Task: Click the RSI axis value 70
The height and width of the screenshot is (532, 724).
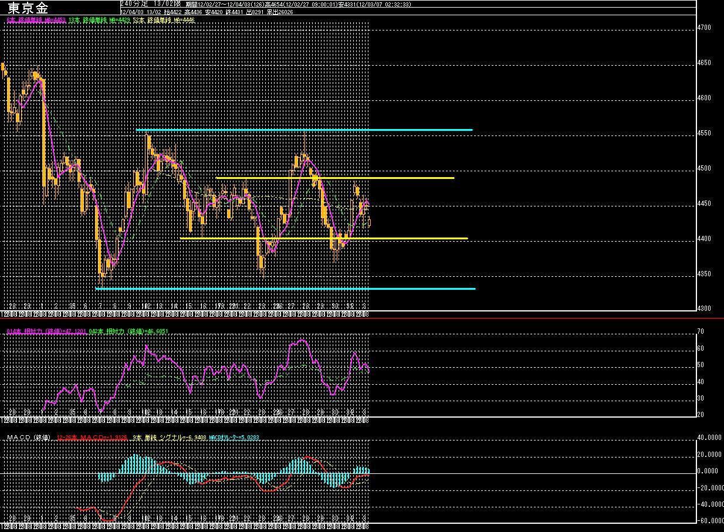Action: pyautogui.click(x=700, y=332)
